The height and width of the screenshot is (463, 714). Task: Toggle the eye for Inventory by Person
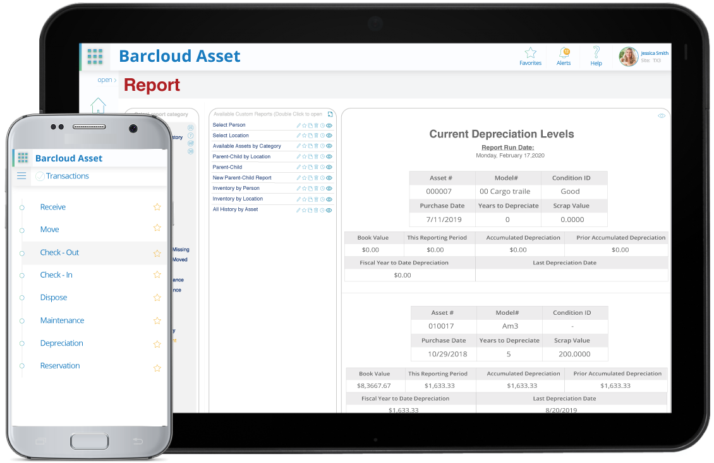click(329, 188)
